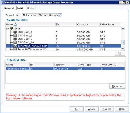Open the Show LUNs dropdown

pyautogui.click(x=60, y=15)
